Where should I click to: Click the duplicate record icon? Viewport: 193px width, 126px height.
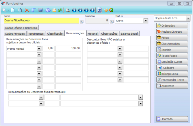[20, 10]
